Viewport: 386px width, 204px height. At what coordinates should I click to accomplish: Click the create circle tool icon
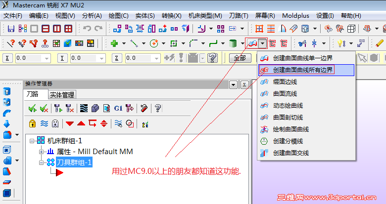[x=154, y=44]
